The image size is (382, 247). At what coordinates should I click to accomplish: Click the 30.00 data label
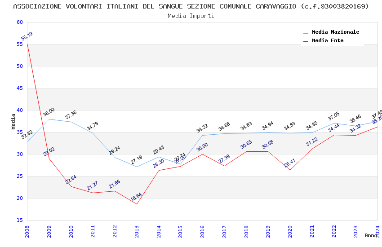[202, 147]
